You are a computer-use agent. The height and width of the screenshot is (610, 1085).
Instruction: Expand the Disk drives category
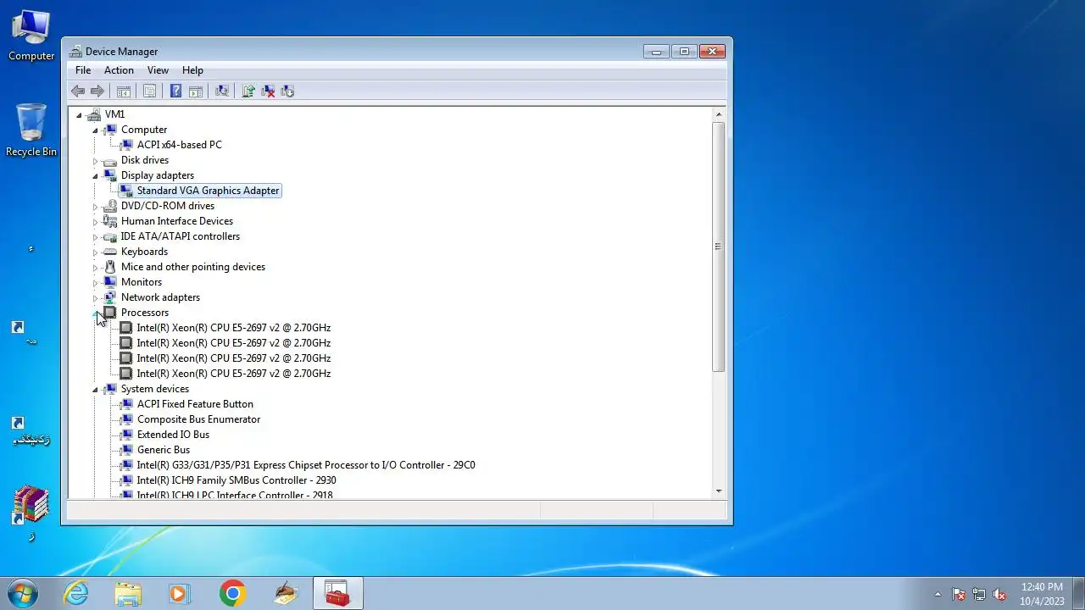[95, 160]
